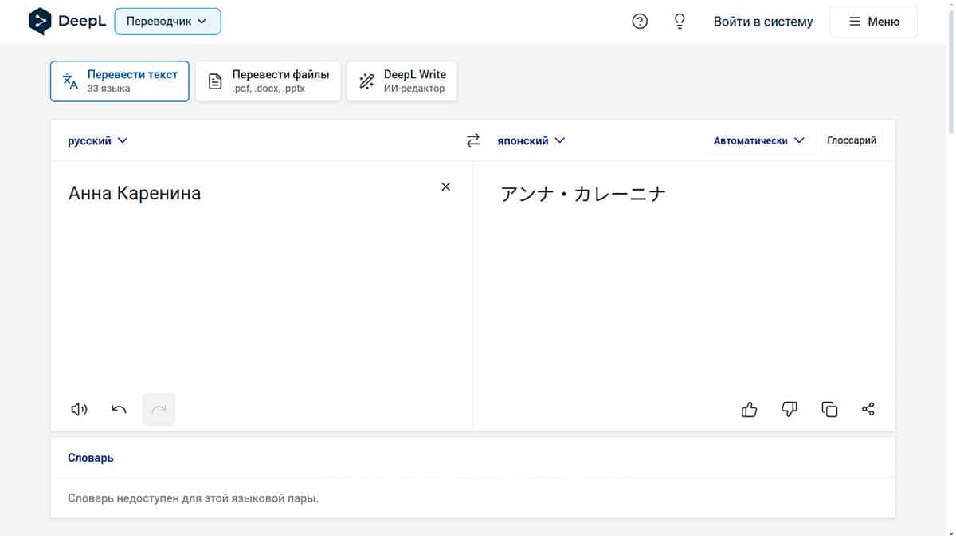Copy the translated text
956x539 pixels.
pos(829,410)
